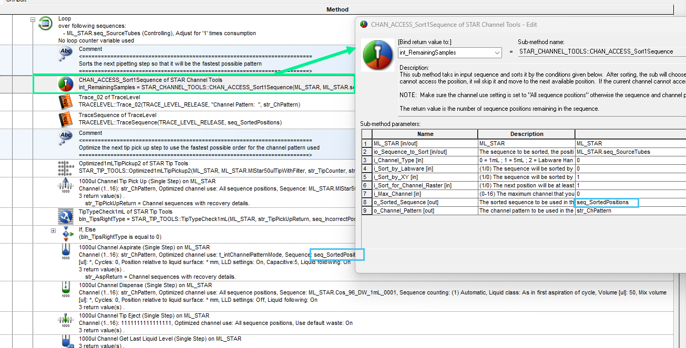Click the TipTypeCheck1mL step icon

(x=66, y=216)
